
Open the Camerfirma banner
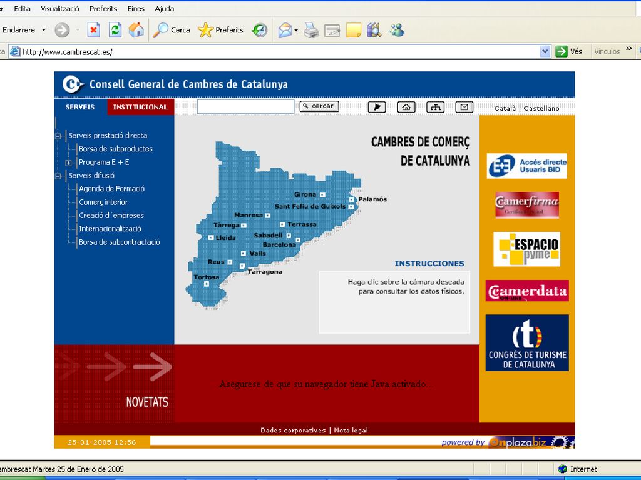pos(527,205)
